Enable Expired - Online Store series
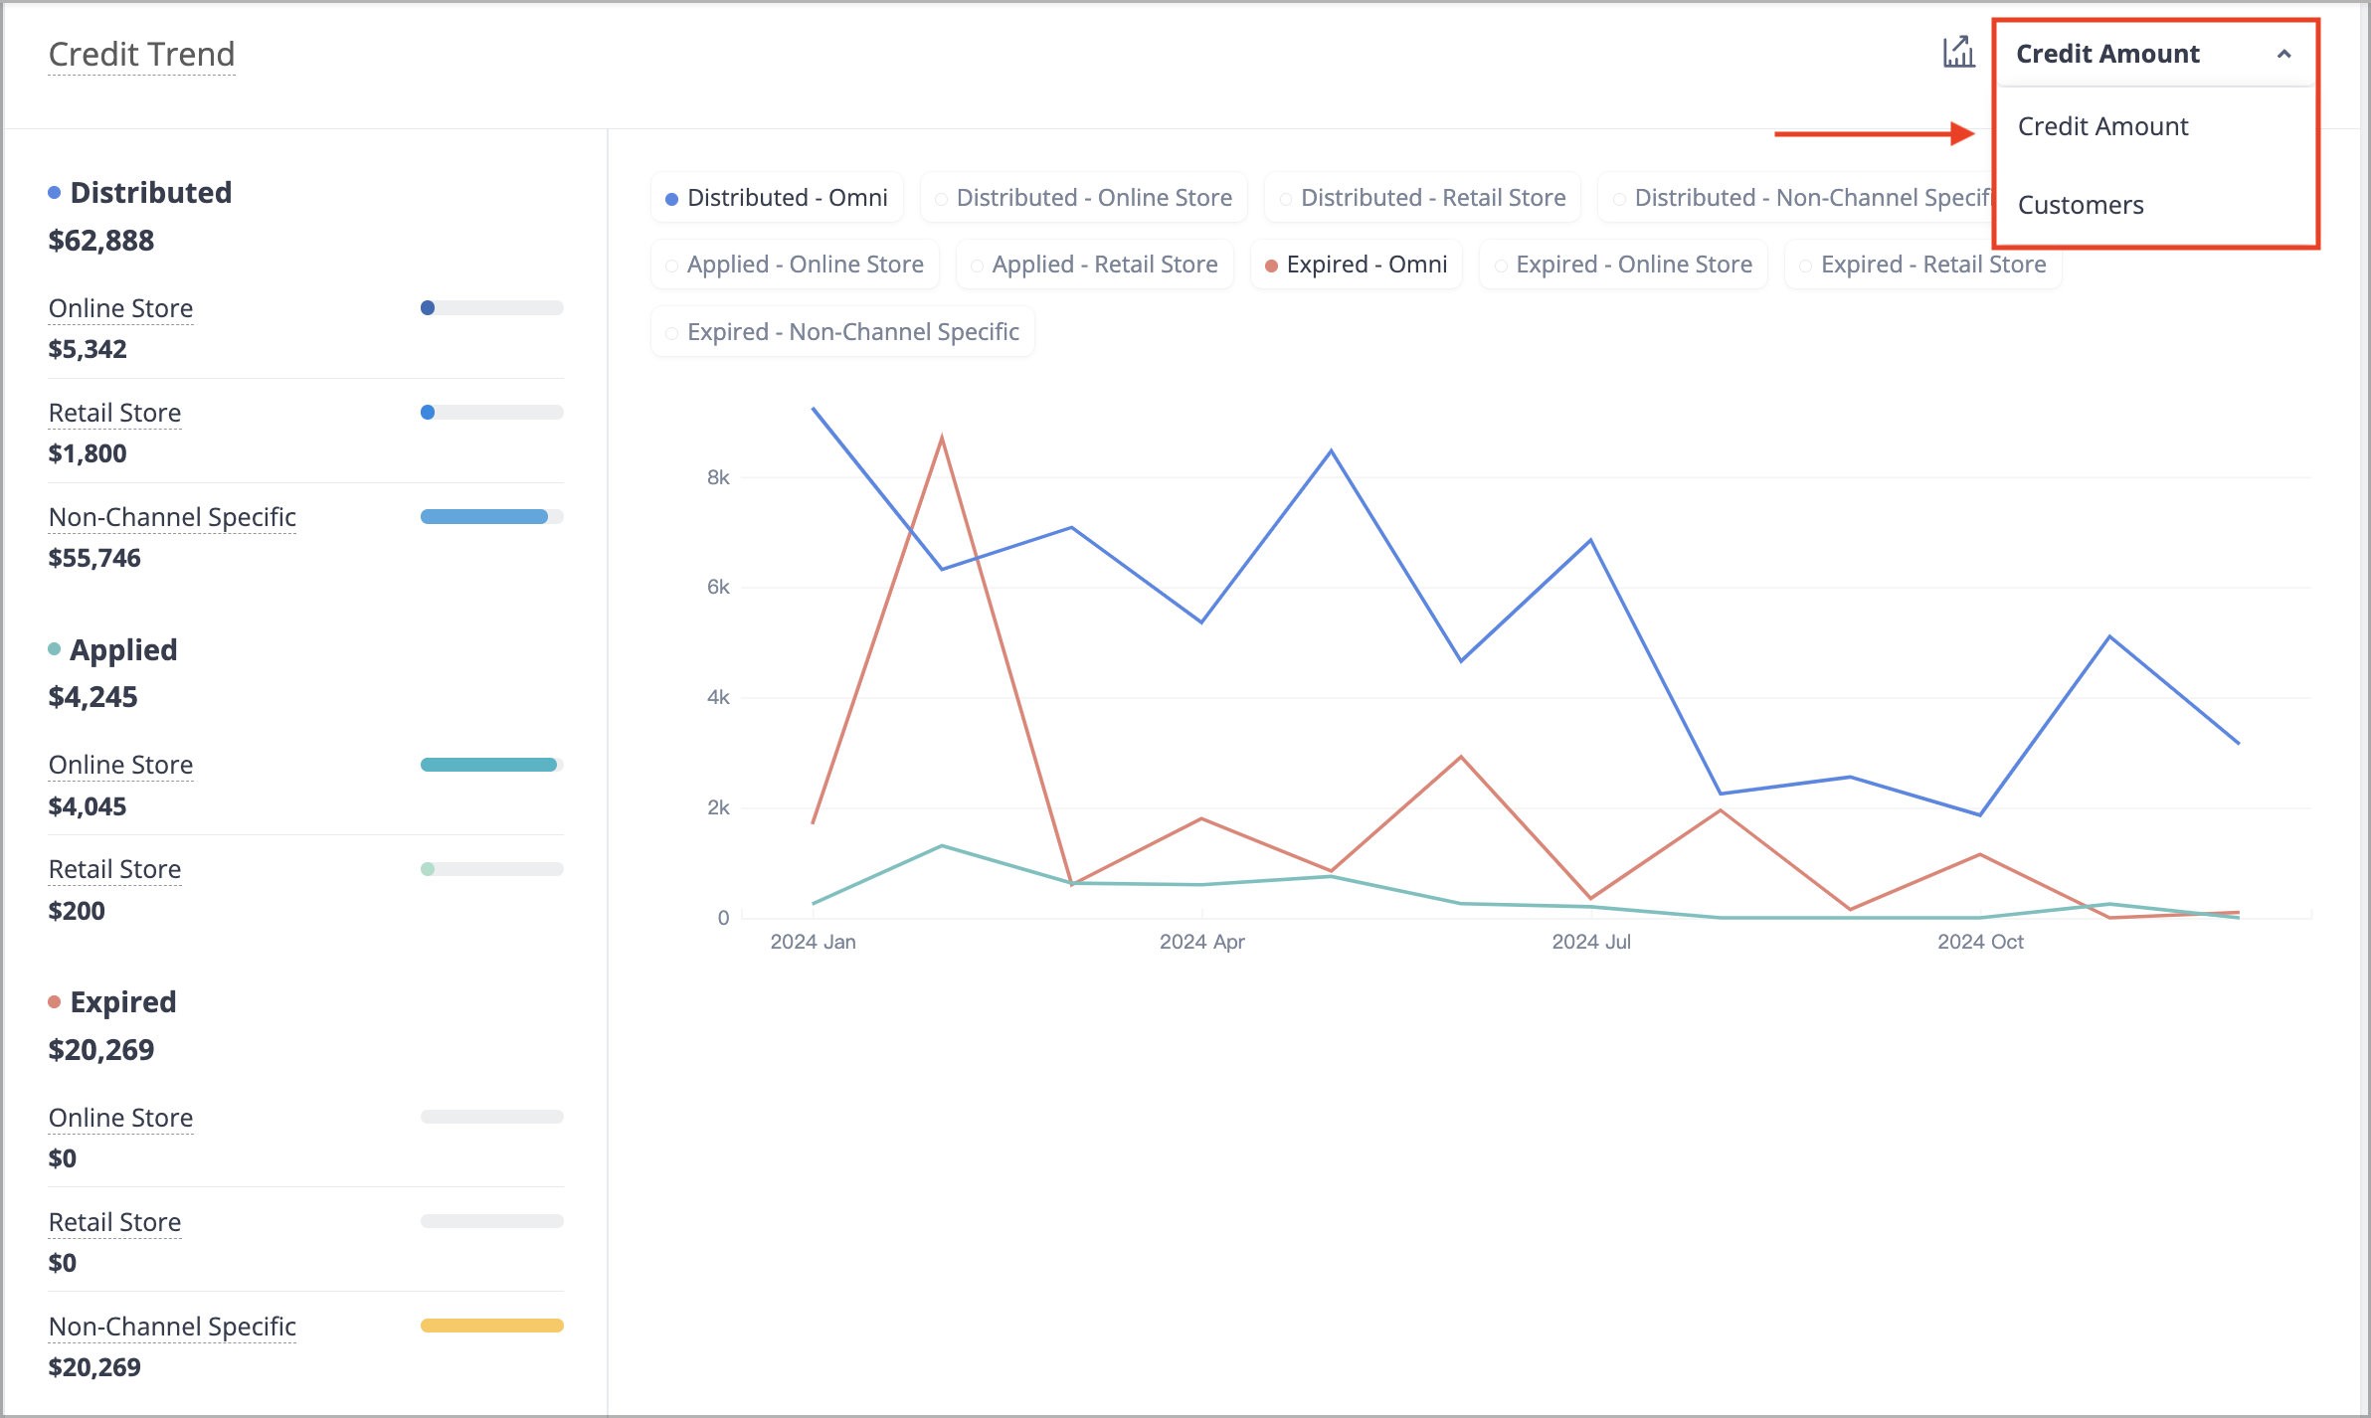2371x1418 pixels. coord(1623,265)
